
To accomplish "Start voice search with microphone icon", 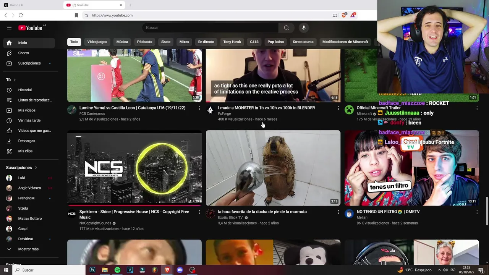I will click(x=304, y=27).
